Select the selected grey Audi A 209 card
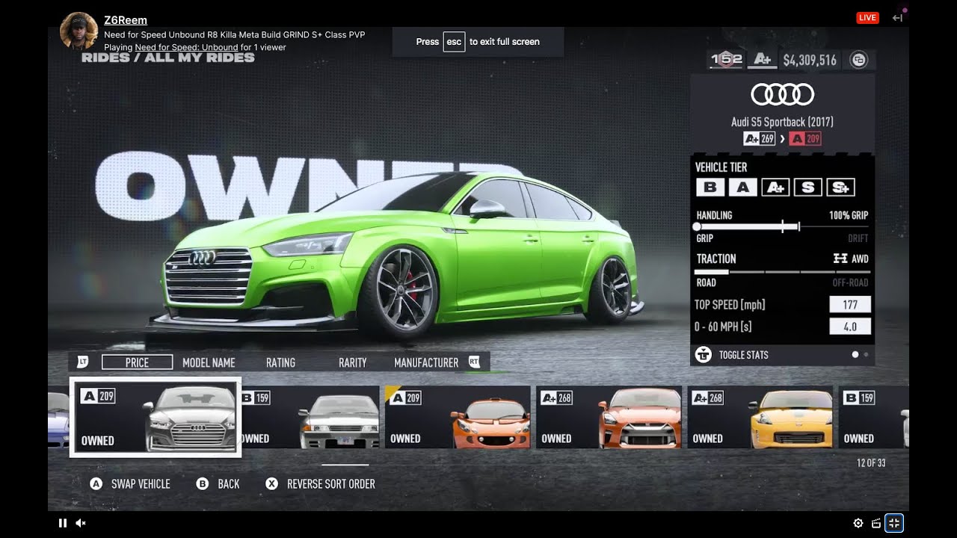The width and height of the screenshot is (957, 538). (x=156, y=417)
